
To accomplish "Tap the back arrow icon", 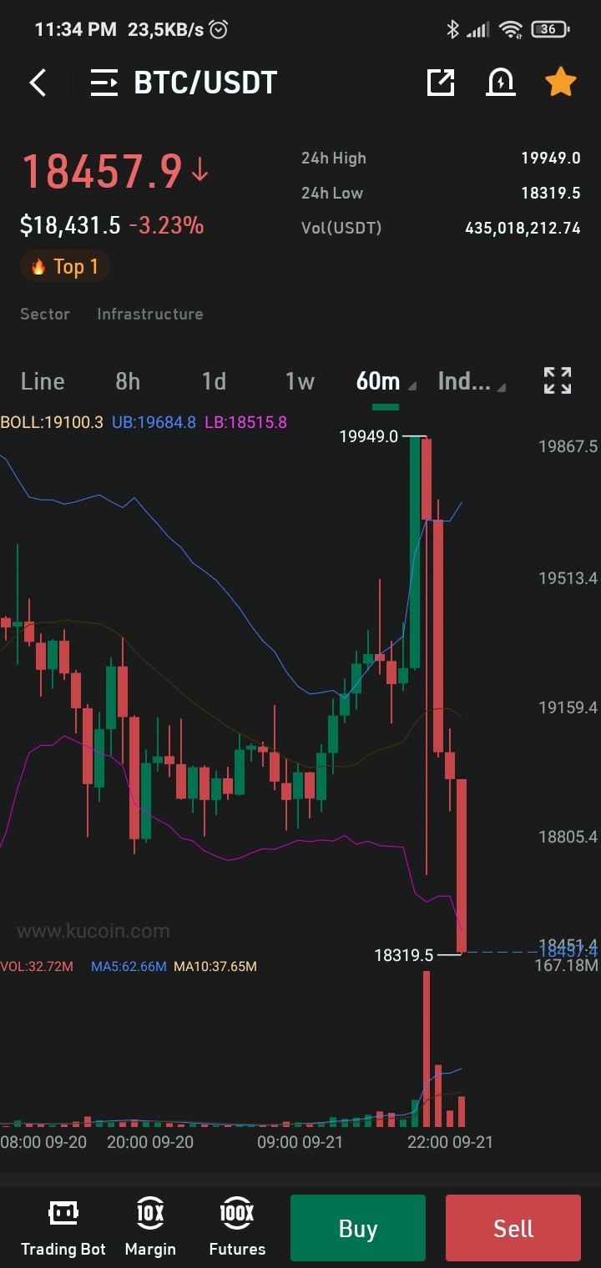I will (38, 83).
